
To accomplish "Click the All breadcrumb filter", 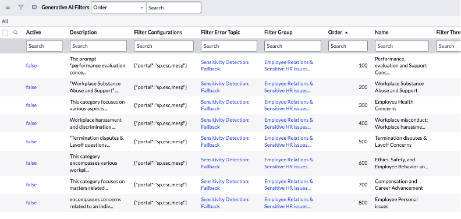I will click(5, 22).
